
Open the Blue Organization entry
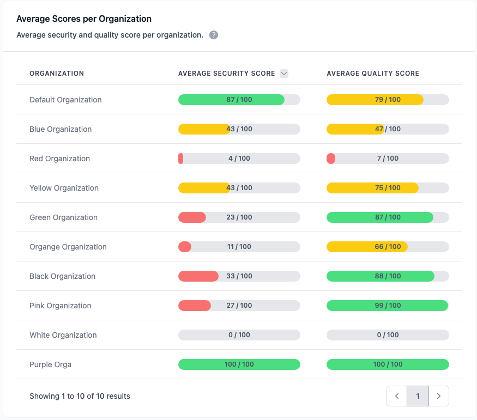60,129
